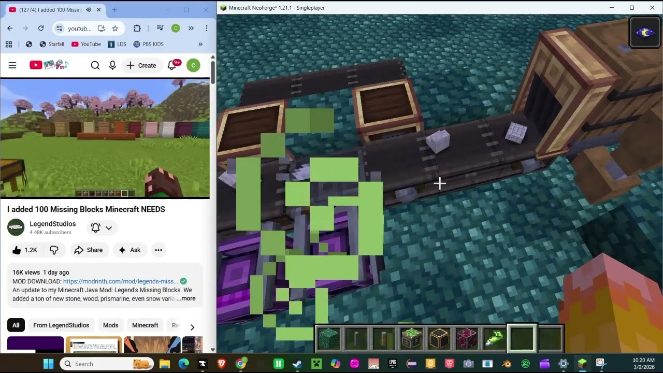Like the video with 1.2K likes

25,250
